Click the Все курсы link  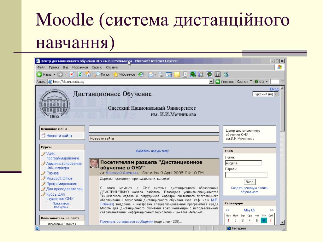click(62, 207)
